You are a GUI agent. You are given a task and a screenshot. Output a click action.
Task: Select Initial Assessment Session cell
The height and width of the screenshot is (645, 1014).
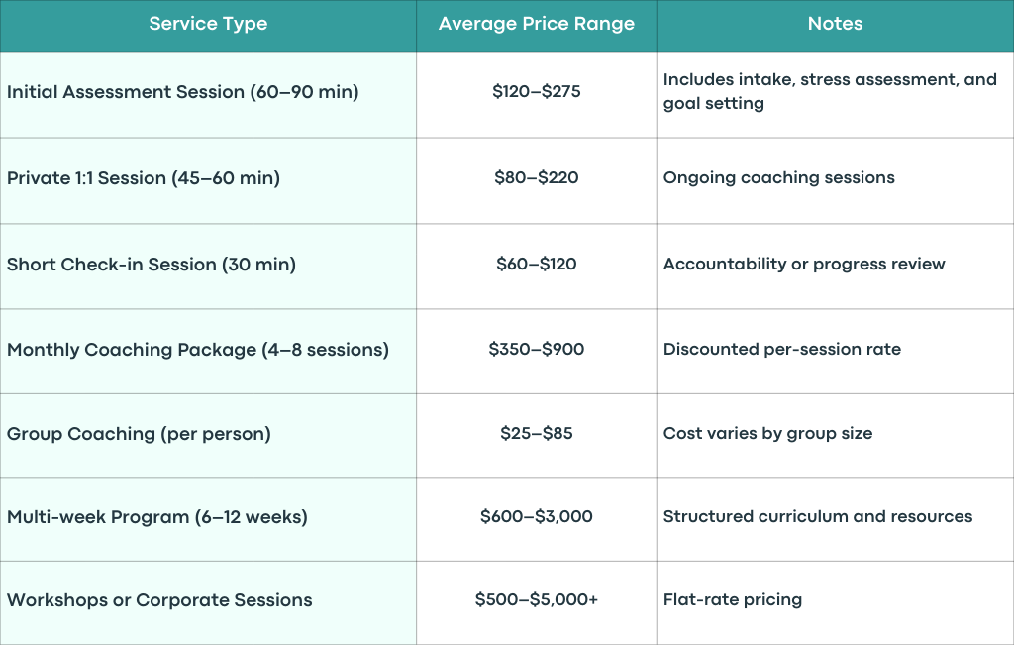click(208, 94)
